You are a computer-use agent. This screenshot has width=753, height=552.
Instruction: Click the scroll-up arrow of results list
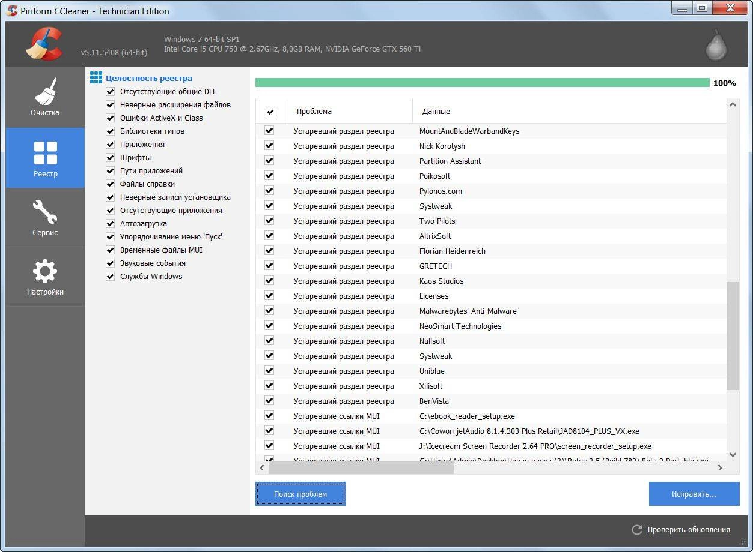[x=733, y=105]
